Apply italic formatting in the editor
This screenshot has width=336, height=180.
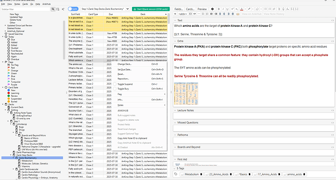point(223,9)
